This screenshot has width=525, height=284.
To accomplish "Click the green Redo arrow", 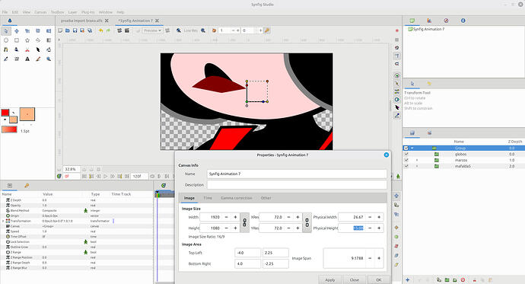I will (x=108, y=30).
